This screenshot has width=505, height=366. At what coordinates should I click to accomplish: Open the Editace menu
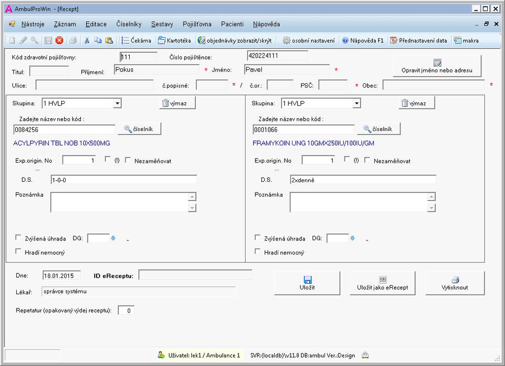96,24
